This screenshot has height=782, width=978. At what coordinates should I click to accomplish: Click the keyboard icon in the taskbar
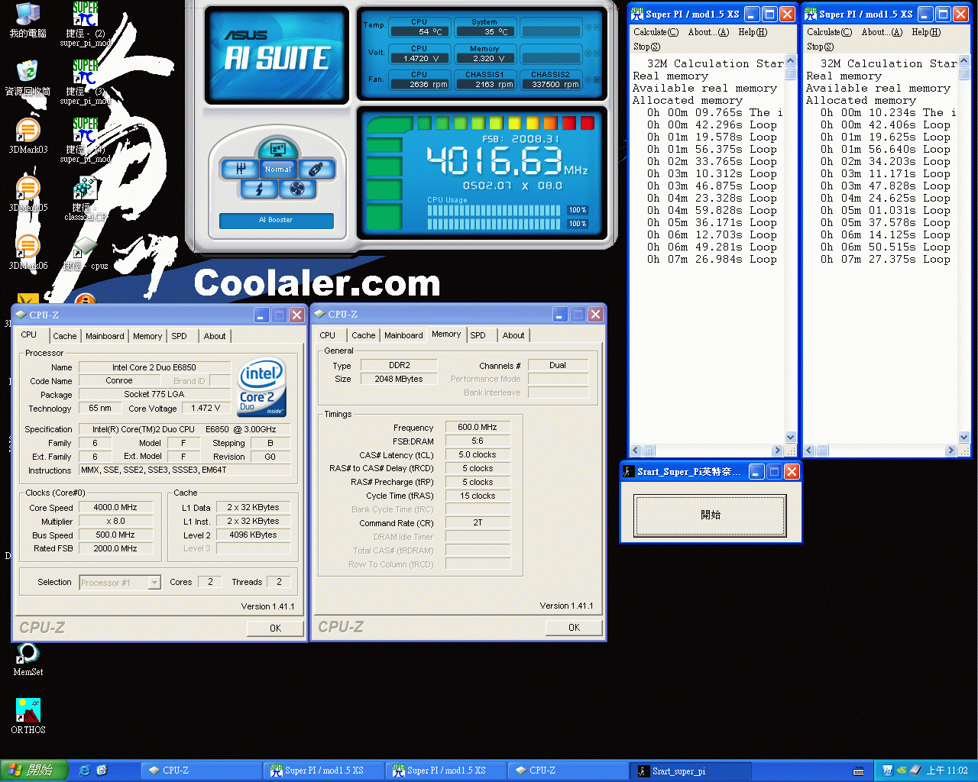point(858,771)
